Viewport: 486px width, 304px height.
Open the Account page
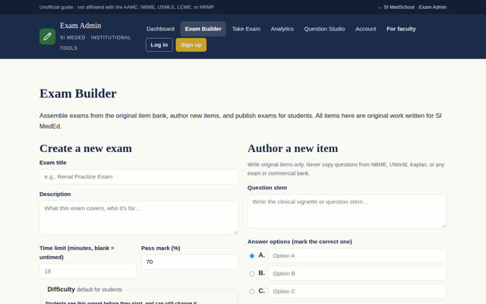365,29
